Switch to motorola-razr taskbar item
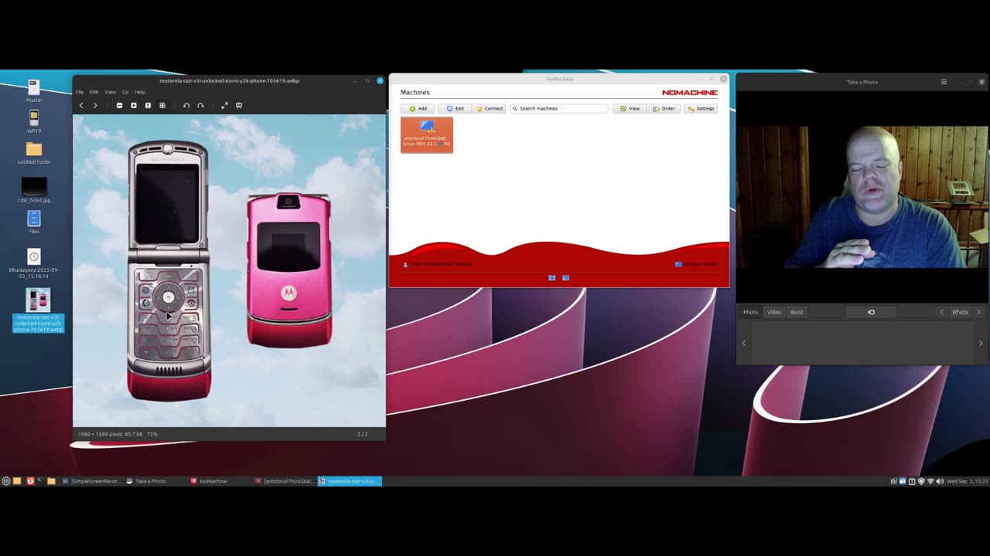 click(350, 481)
